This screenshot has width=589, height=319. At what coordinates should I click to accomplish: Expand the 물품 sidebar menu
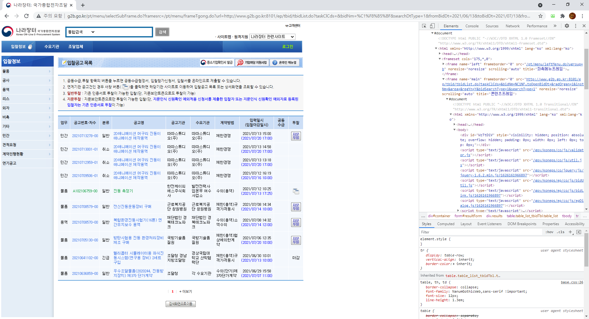pos(27,71)
